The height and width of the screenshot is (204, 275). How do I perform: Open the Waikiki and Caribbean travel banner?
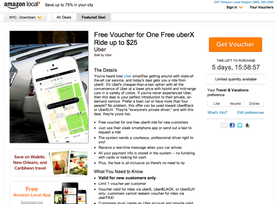pyautogui.click(x=49, y=162)
